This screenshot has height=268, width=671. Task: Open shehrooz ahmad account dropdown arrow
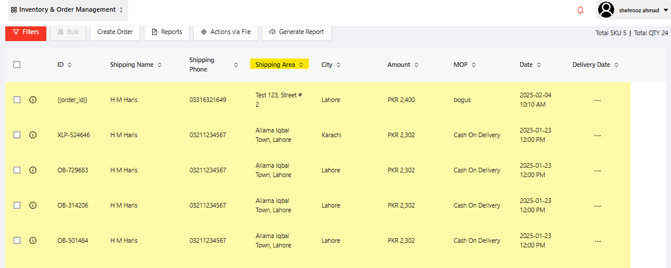click(665, 11)
